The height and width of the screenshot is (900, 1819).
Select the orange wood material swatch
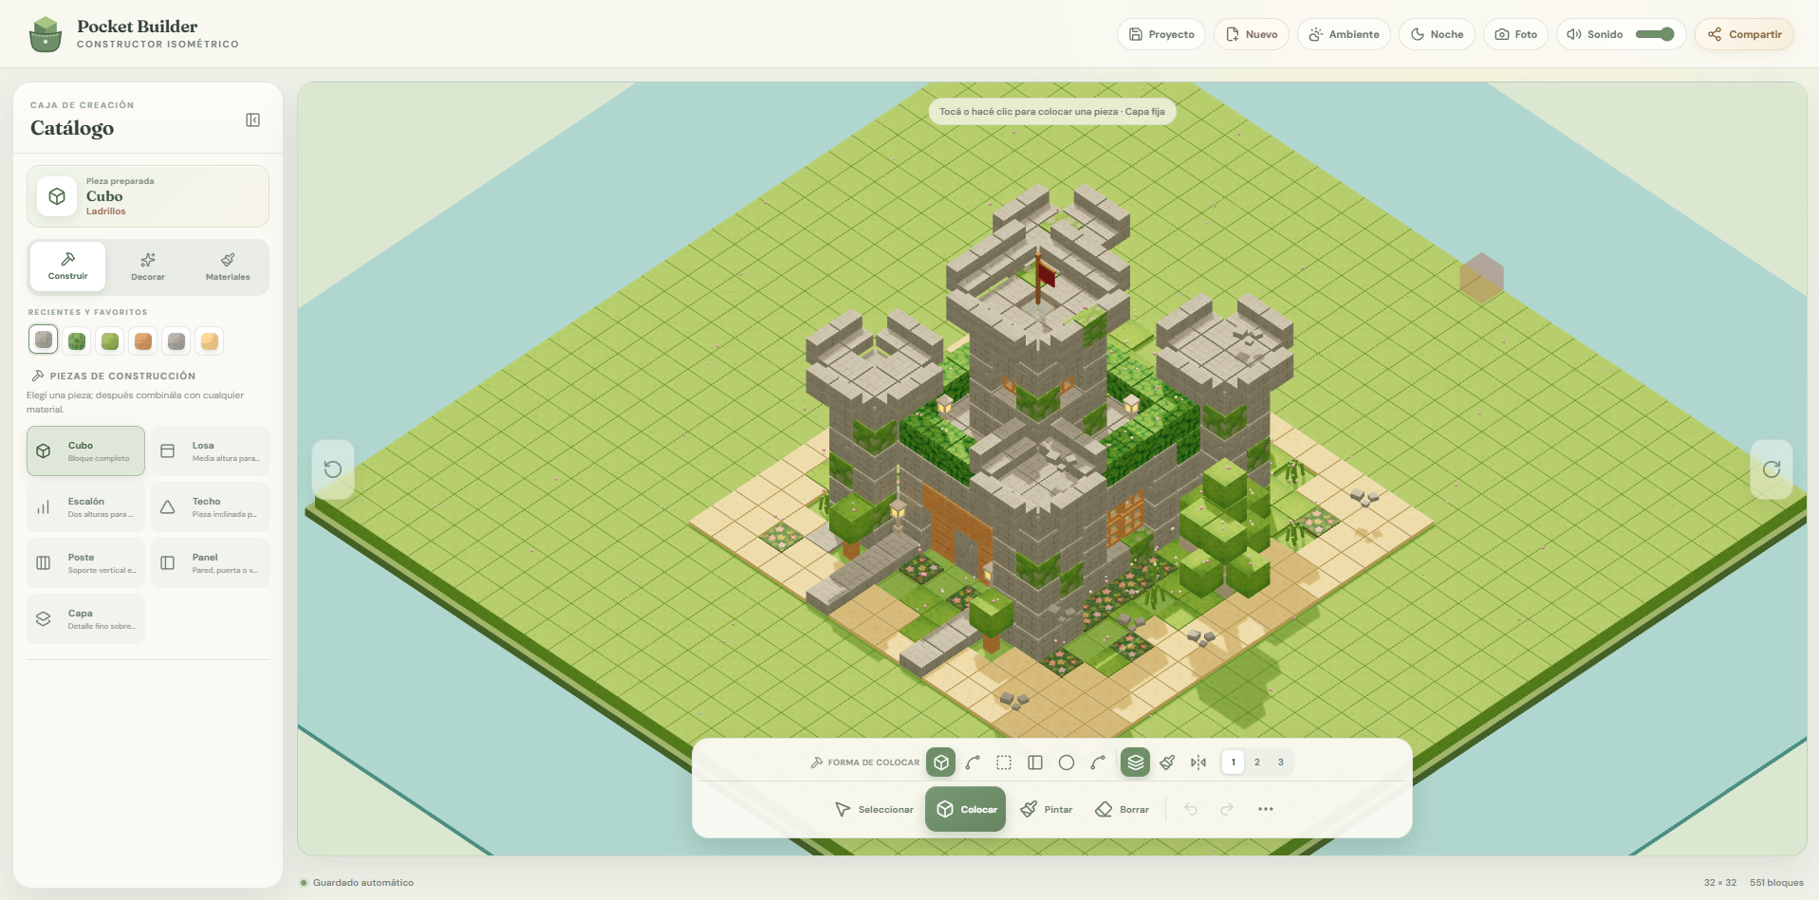tap(143, 340)
